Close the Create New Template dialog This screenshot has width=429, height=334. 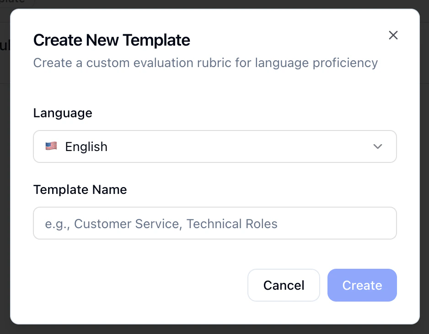point(393,35)
